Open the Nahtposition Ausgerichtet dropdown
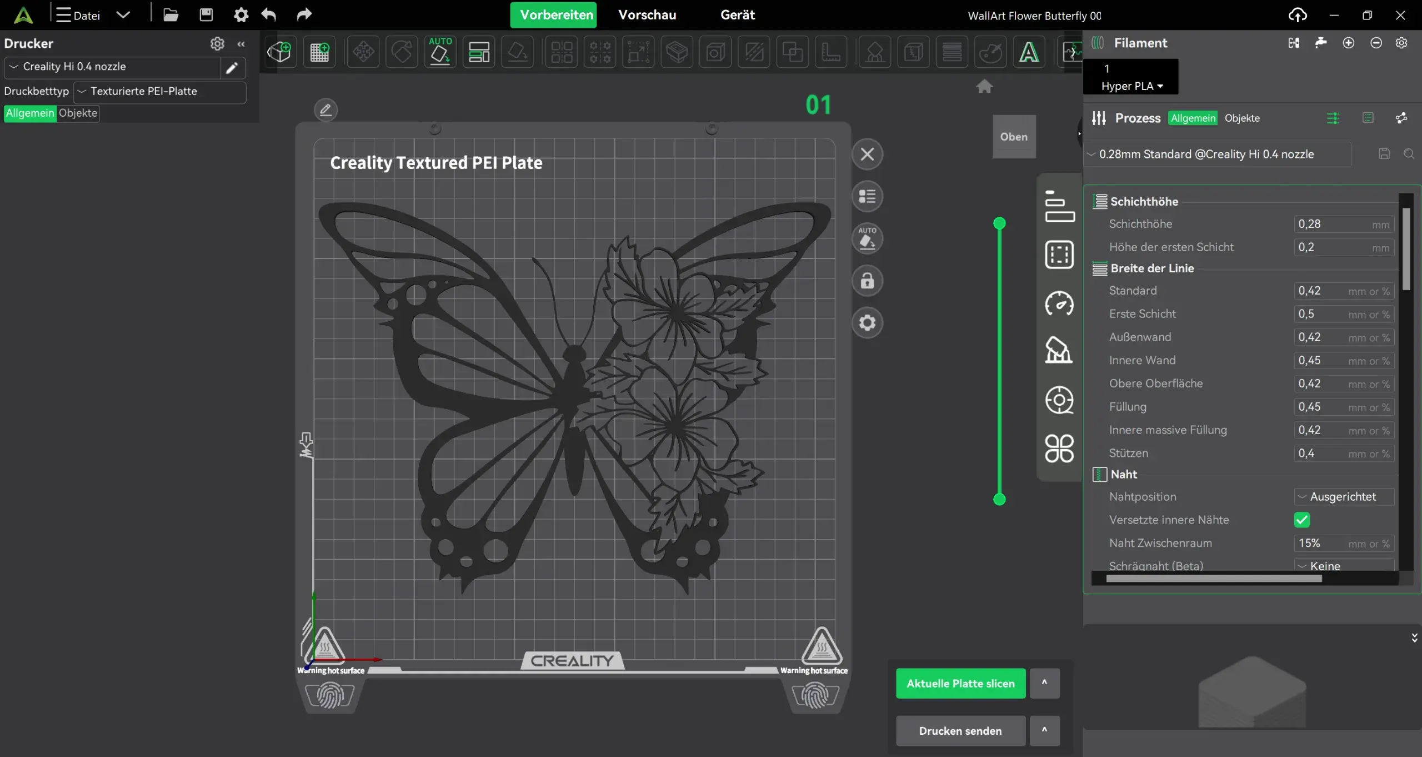 pyautogui.click(x=1344, y=496)
